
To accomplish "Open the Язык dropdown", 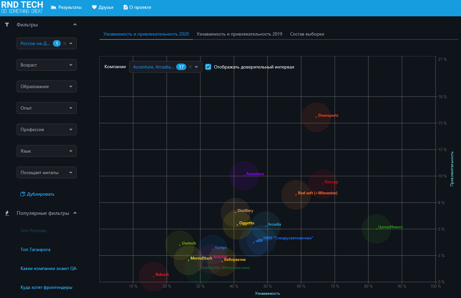I will (x=47, y=151).
